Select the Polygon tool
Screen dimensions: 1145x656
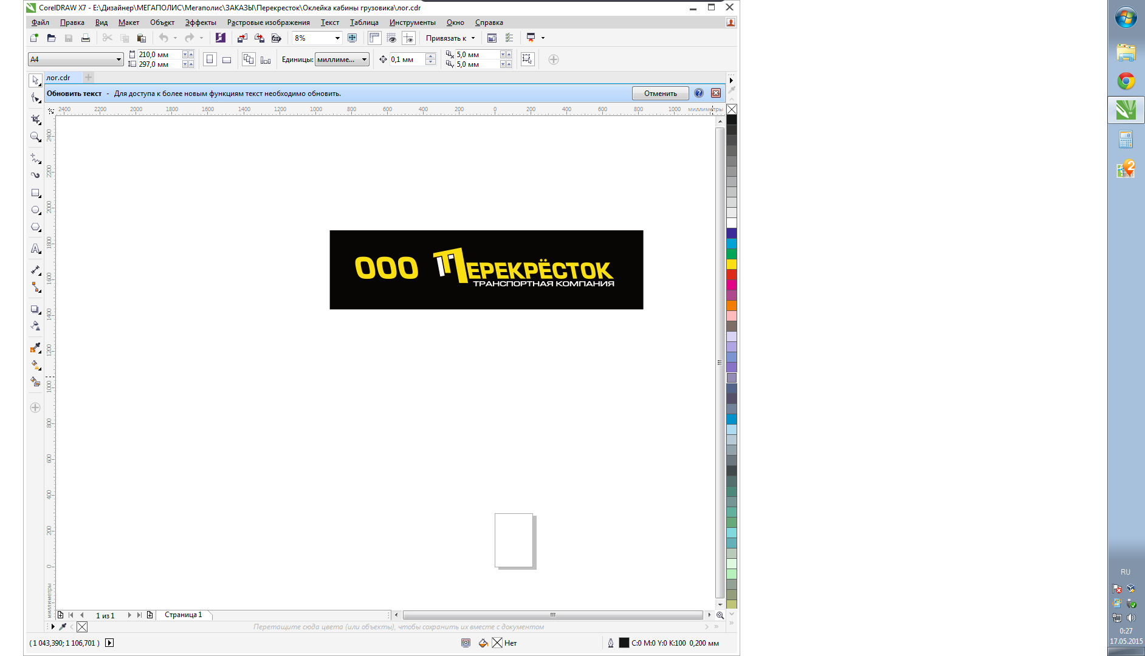click(x=35, y=227)
